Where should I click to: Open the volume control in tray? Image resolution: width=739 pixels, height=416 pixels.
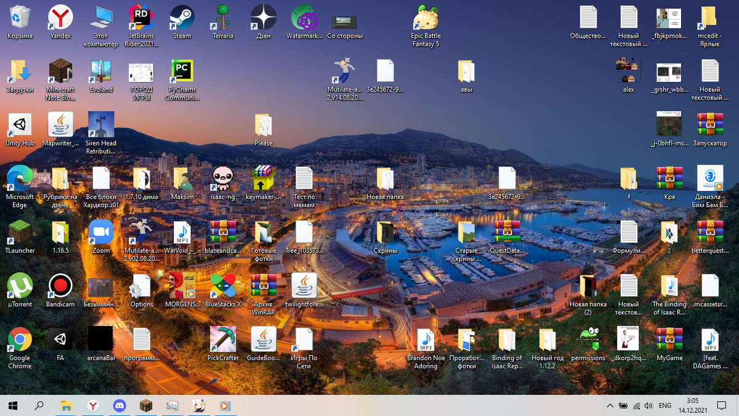(x=648, y=406)
